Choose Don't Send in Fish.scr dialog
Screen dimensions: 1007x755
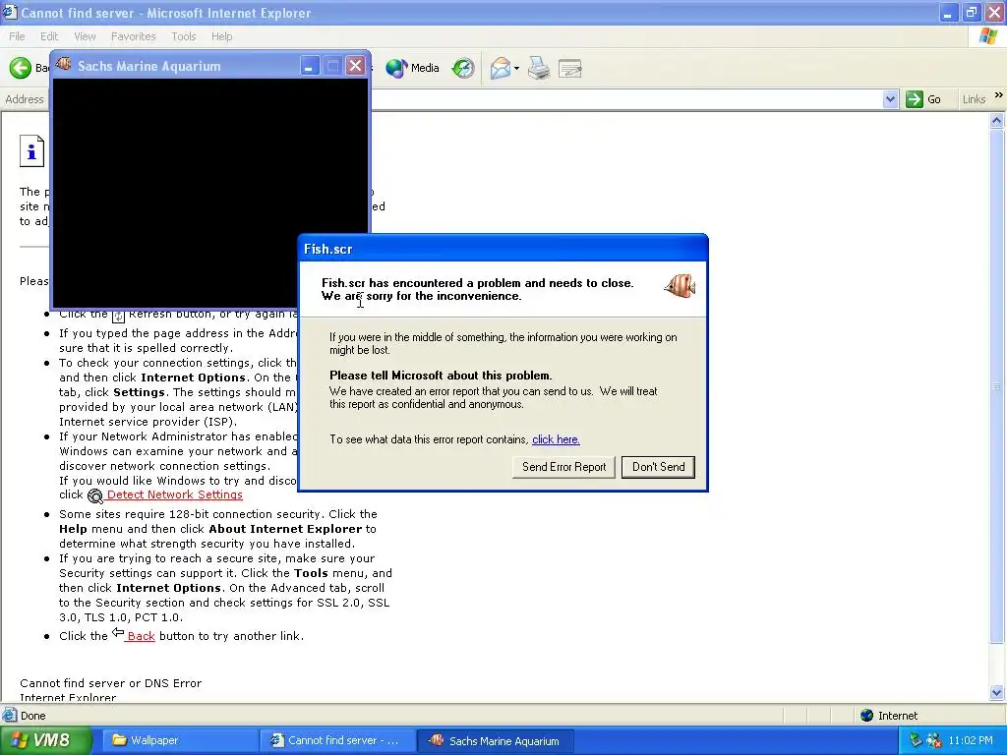[658, 467]
